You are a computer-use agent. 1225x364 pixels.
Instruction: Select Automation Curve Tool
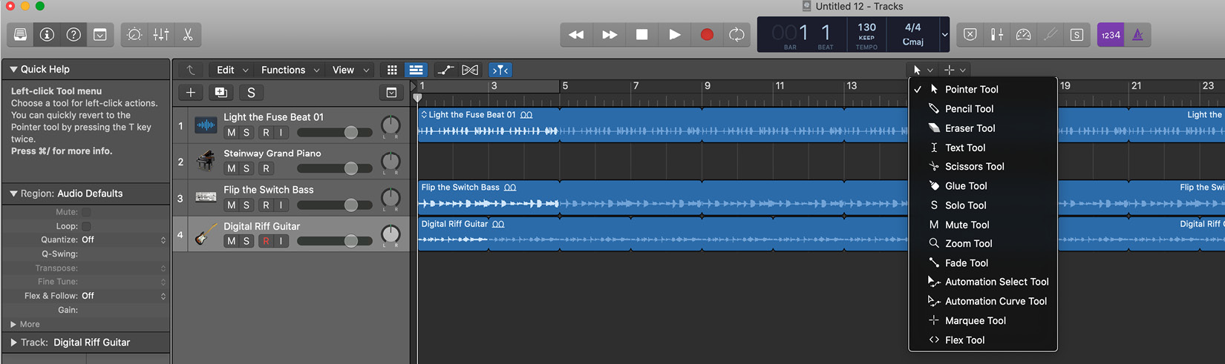point(983,301)
